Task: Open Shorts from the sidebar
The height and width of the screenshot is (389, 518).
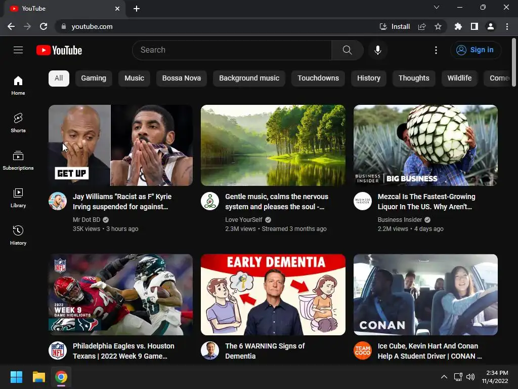Action: tap(18, 123)
